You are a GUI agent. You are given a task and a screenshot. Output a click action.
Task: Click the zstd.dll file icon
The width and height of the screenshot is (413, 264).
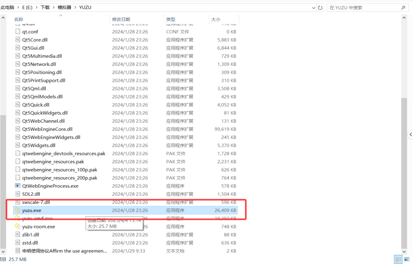coord(18,243)
